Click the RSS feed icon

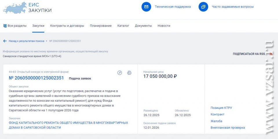pos(271,54)
